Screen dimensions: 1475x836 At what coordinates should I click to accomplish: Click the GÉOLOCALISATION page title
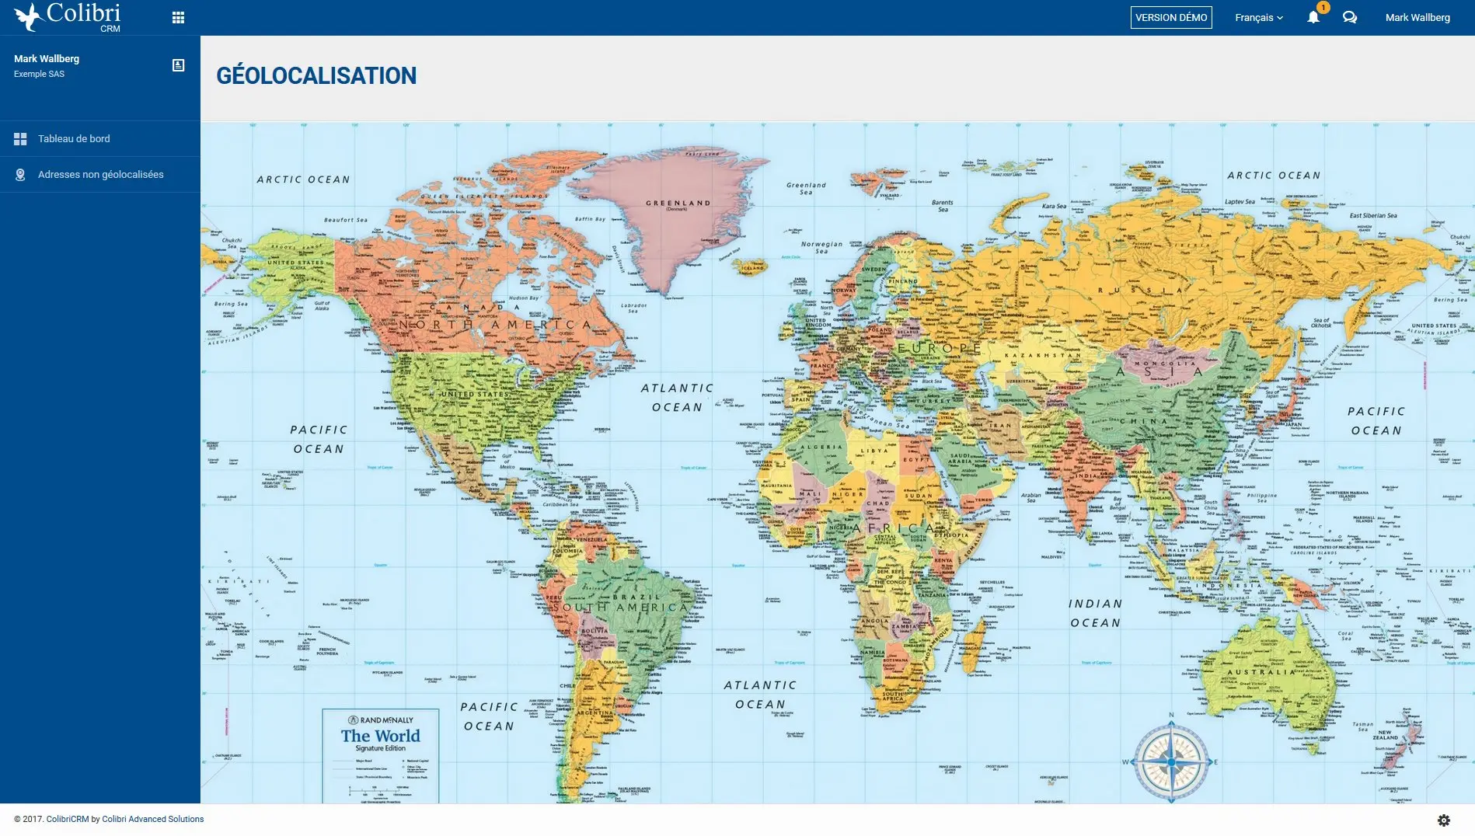(x=316, y=76)
